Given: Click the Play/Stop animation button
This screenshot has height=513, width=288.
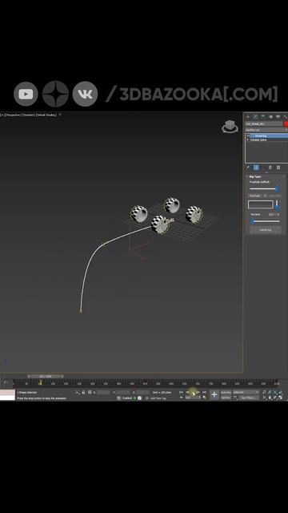Looking at the screenshot, I should pos(194,393).
